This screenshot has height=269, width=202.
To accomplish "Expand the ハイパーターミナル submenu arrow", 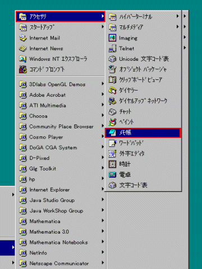I will click(x=177, y=16).
